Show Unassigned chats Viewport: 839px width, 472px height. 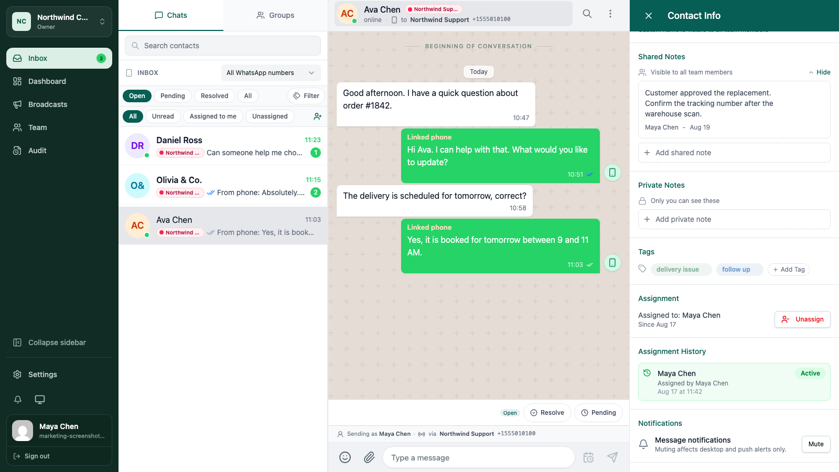pos(270,116)
